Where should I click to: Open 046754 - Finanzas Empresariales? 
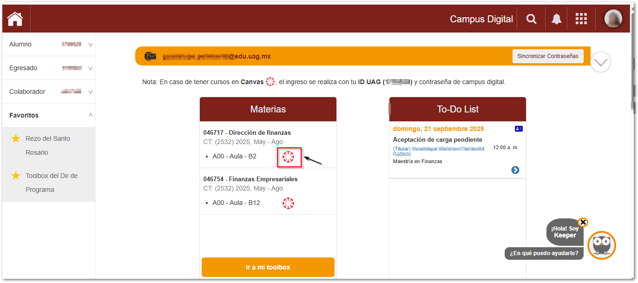click(x=250, y=179)
